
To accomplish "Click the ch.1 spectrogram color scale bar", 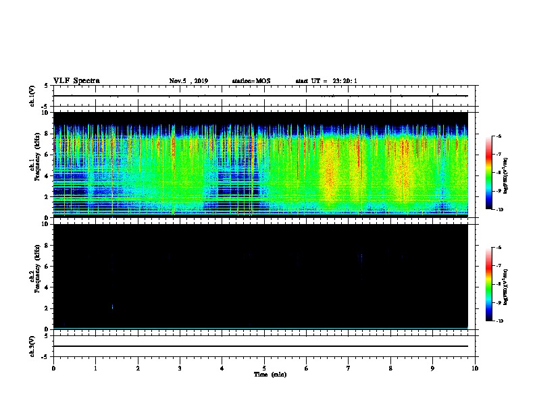I will point(489,173).
